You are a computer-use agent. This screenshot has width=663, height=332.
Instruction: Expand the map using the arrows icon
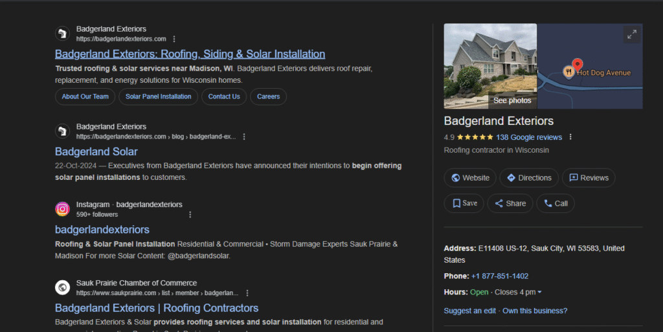tap(632, 34)
